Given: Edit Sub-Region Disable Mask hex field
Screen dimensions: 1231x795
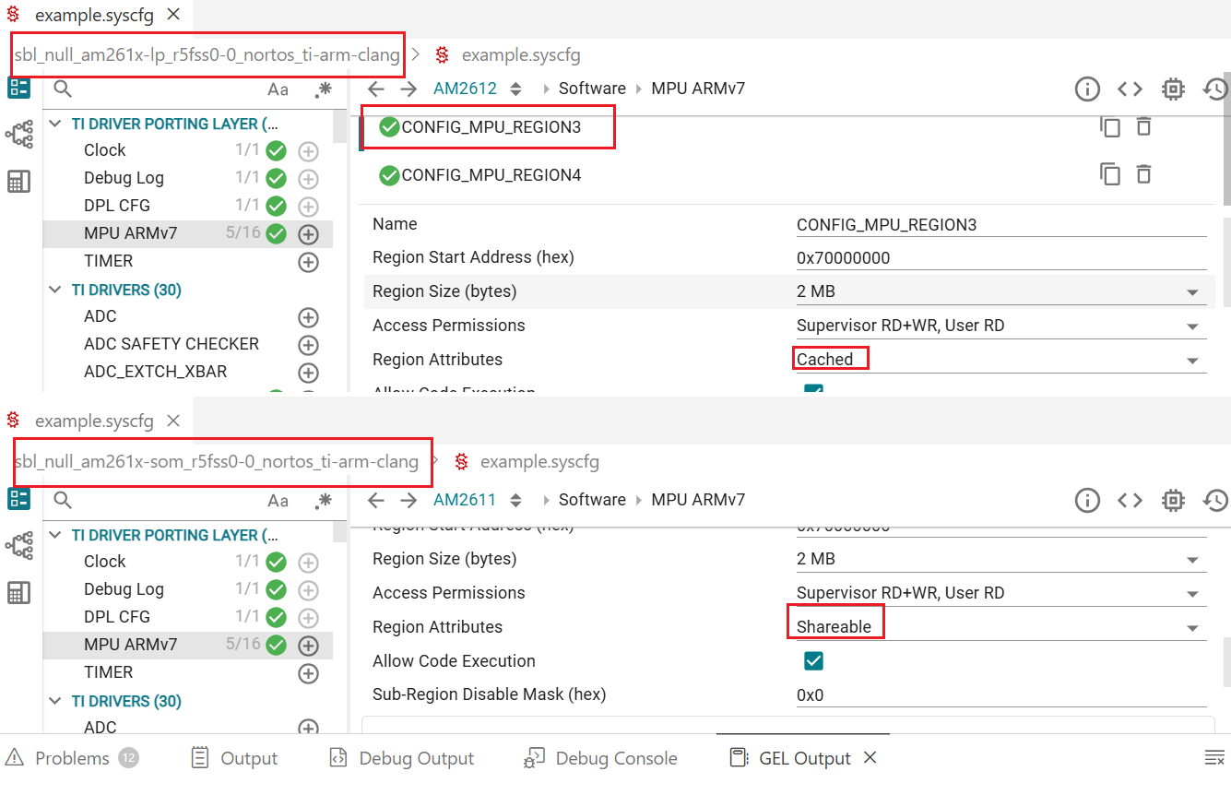Looking at the screenshot, I should coord(1001,695).
